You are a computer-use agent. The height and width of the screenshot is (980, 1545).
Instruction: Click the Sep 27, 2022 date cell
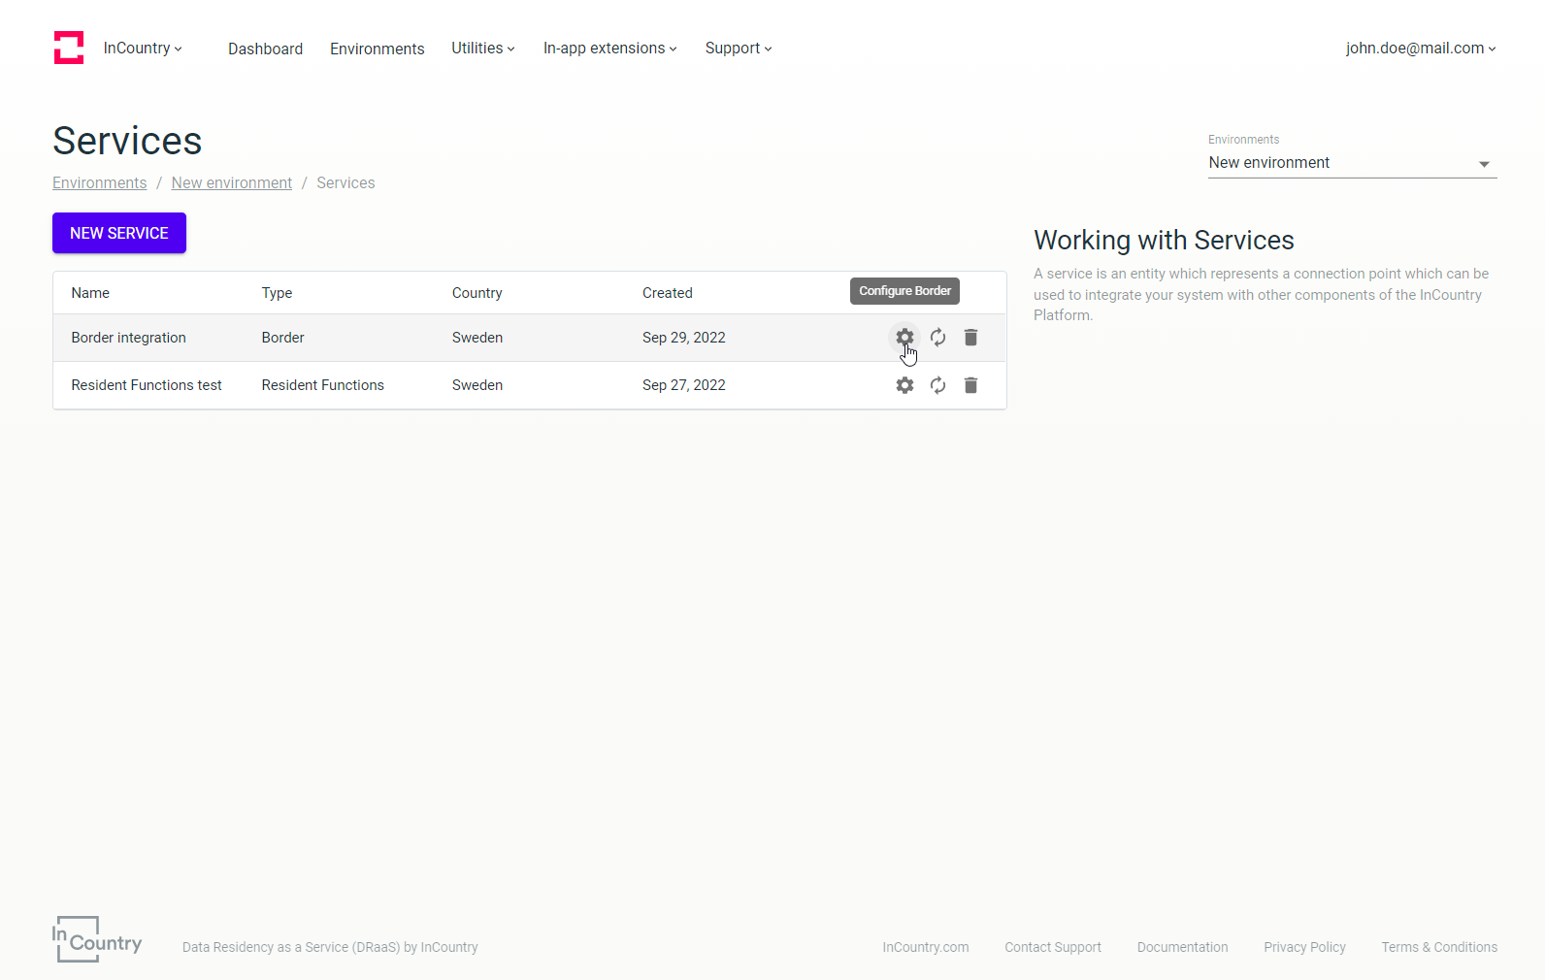click(x=684, y=385)
